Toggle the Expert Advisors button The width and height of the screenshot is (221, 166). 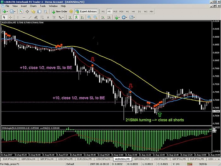click(x=86, y=12)
